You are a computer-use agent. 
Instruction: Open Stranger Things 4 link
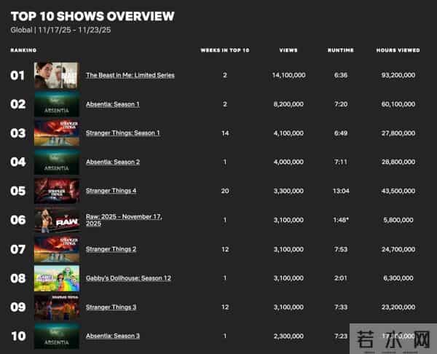click(x=111, y=191)
